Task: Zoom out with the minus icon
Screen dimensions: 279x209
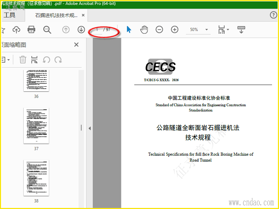Action: [x=159, y=30]
